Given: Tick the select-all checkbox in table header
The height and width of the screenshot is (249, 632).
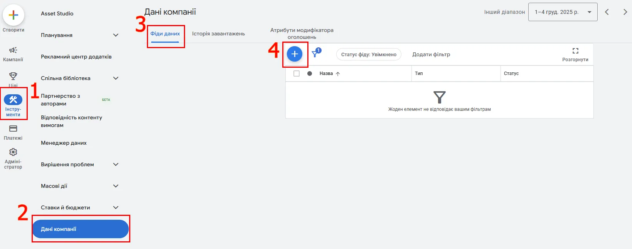Looking at the screenshot, I should 297,74.
